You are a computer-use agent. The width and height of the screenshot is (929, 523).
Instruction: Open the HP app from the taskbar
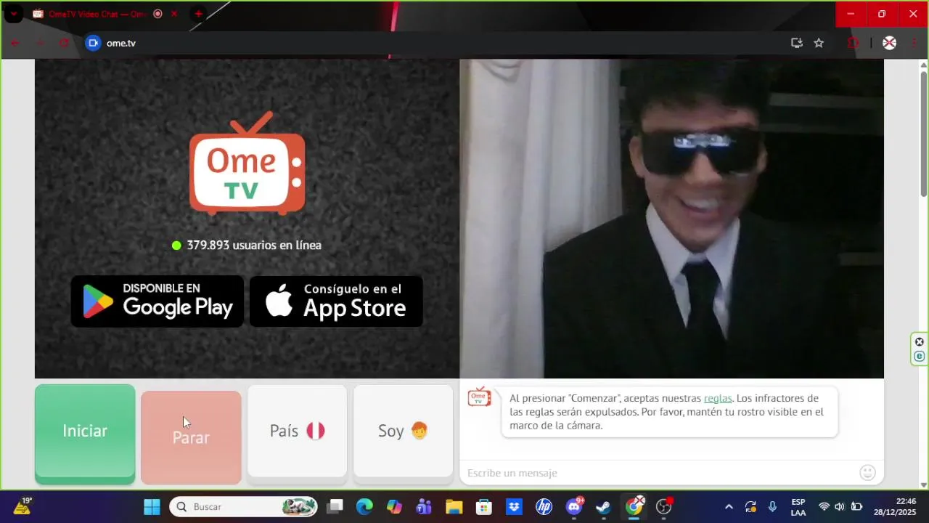coord(544,507)
